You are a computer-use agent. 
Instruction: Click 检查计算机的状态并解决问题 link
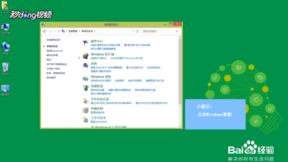pos(105,45)
